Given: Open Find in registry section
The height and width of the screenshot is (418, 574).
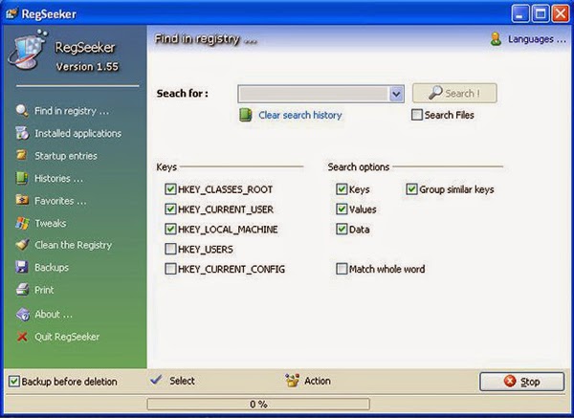Looking at the screenshot, I should click(72, 111).
